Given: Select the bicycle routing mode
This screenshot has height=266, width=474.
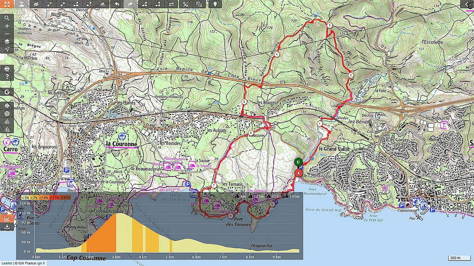Looking at the screenshot, I should coord(103,4).
